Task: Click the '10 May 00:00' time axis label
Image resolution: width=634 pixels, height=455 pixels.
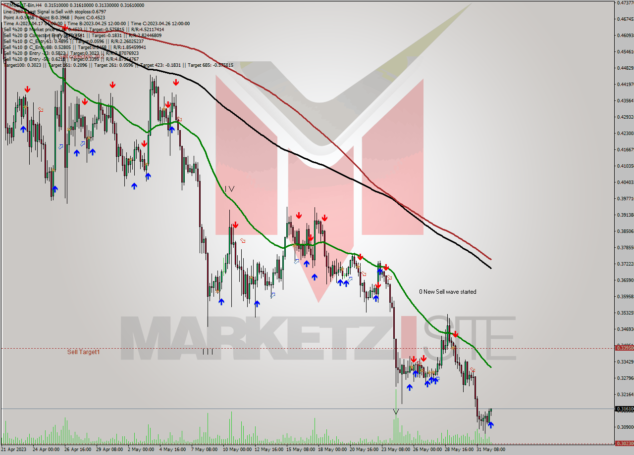Action: tap(236, 450)
